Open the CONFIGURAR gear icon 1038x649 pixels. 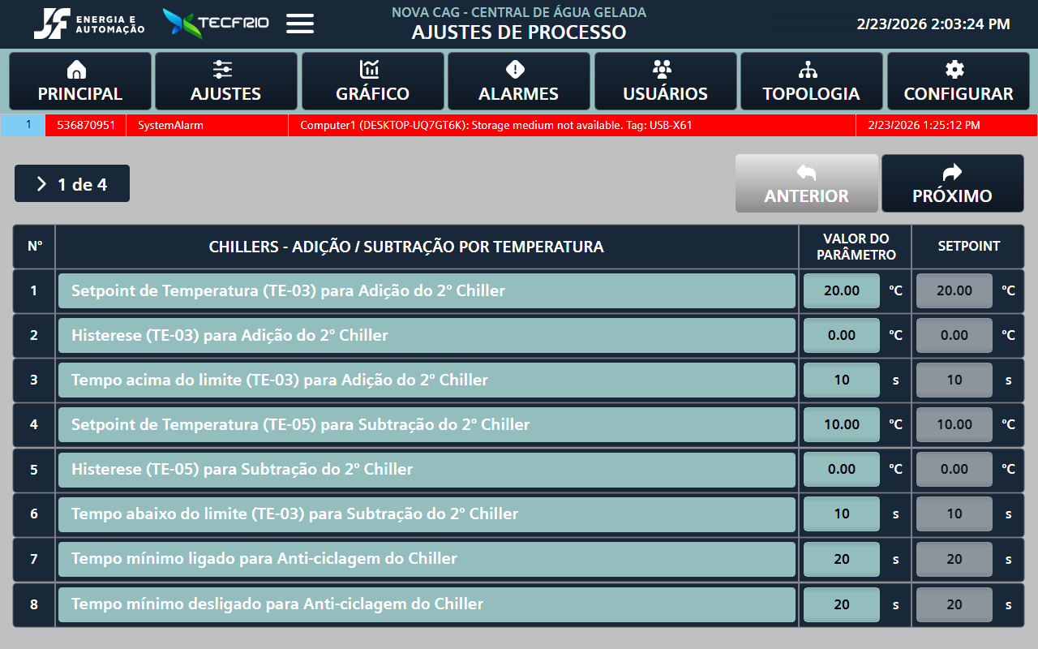coord(958,70)
